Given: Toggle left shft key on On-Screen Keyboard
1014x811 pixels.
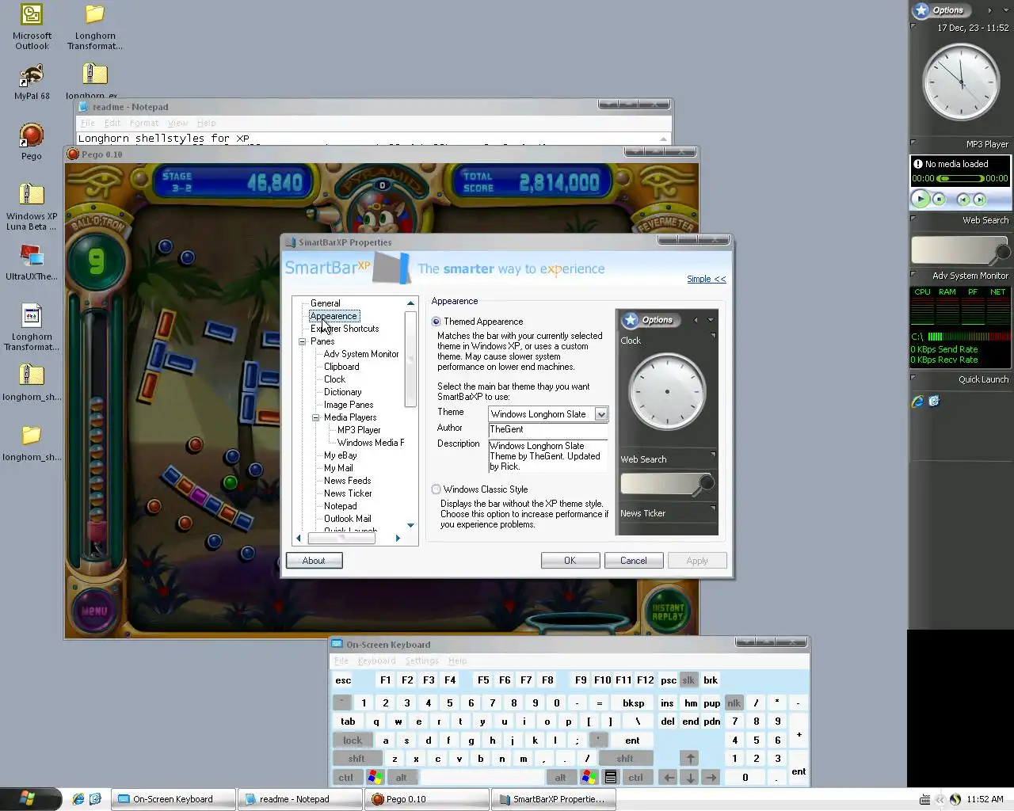Looking at the screenshot, I should point(356,759).
